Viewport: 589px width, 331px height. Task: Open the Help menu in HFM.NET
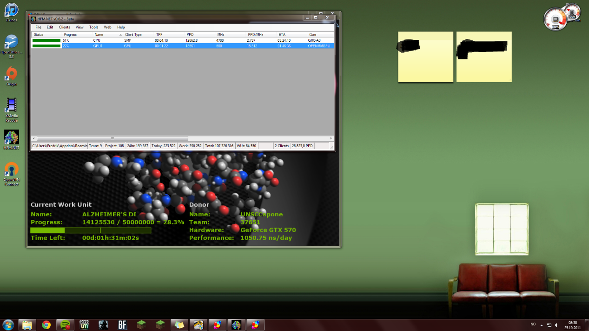(121, 27)
